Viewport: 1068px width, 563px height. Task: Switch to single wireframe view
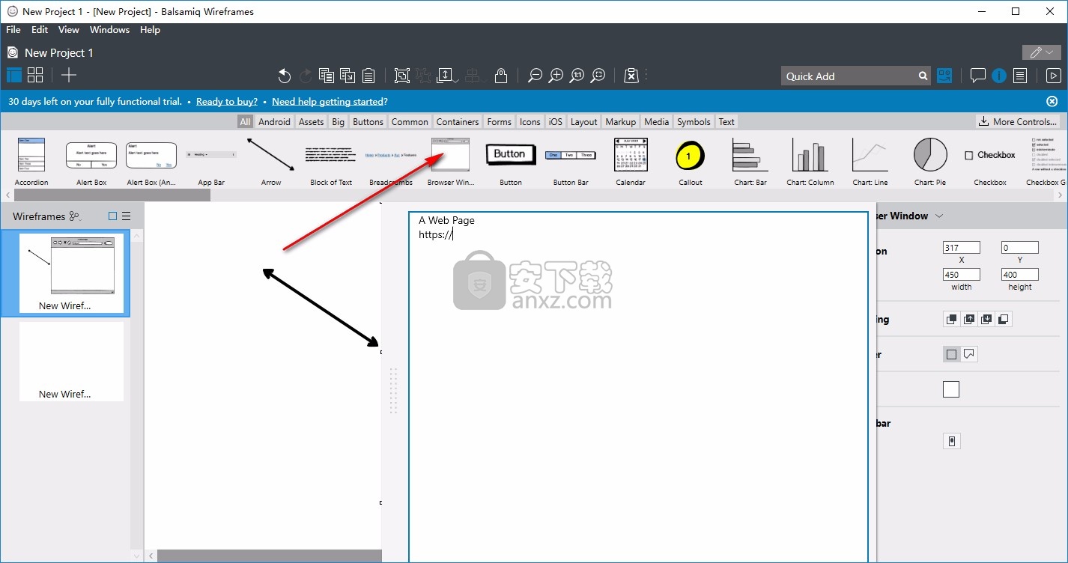click(x=14, y=75)
